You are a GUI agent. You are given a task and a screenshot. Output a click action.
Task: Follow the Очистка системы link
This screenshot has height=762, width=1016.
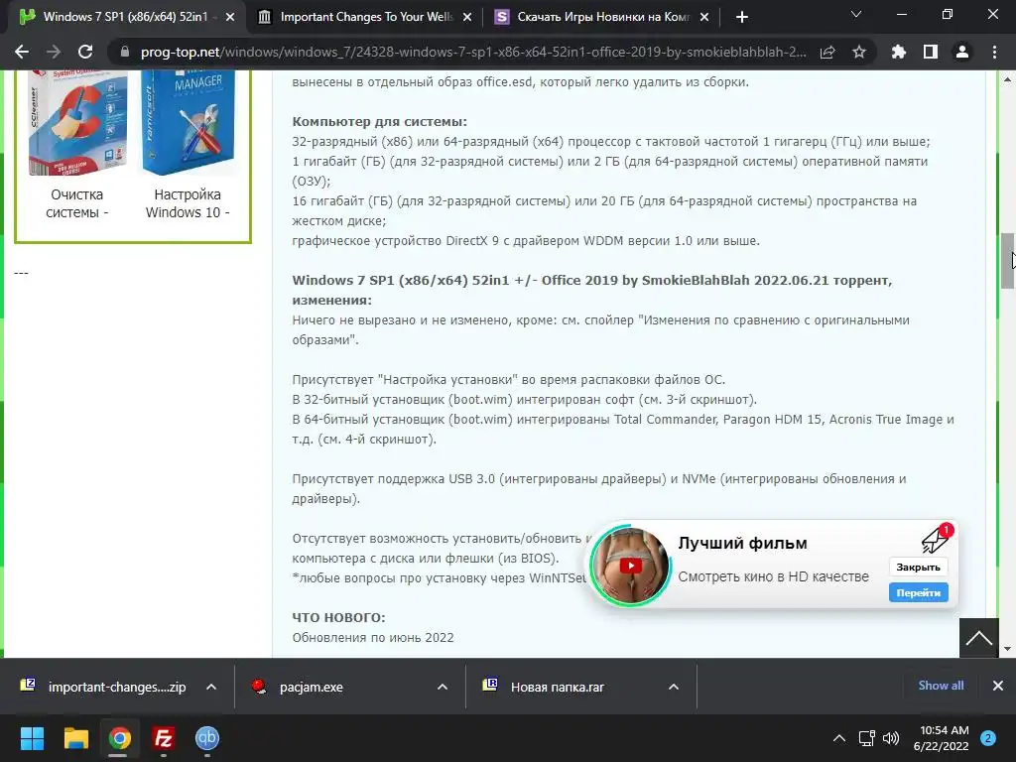click(x=77, y=203)
